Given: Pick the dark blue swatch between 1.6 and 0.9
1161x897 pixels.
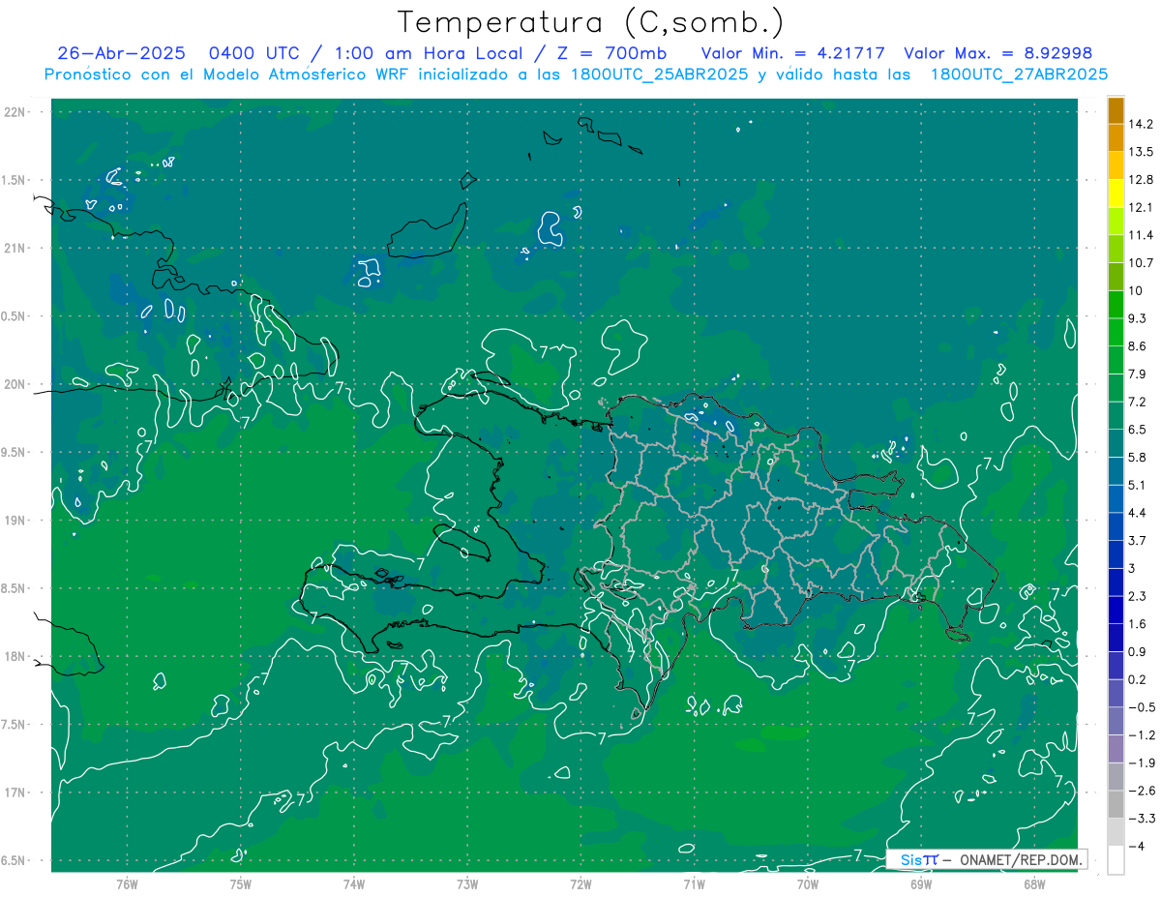Looking at the screenshot, I should pos(1116,638).
